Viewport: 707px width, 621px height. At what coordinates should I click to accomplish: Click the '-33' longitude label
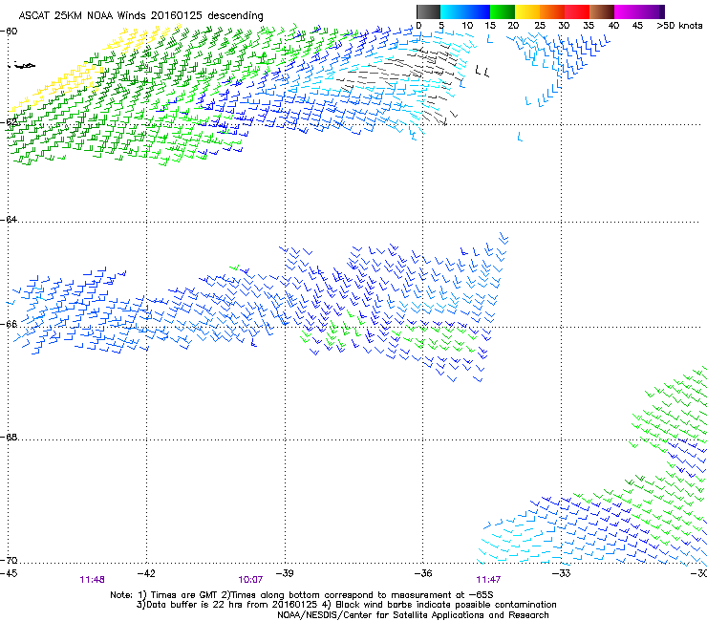[562, 573]
